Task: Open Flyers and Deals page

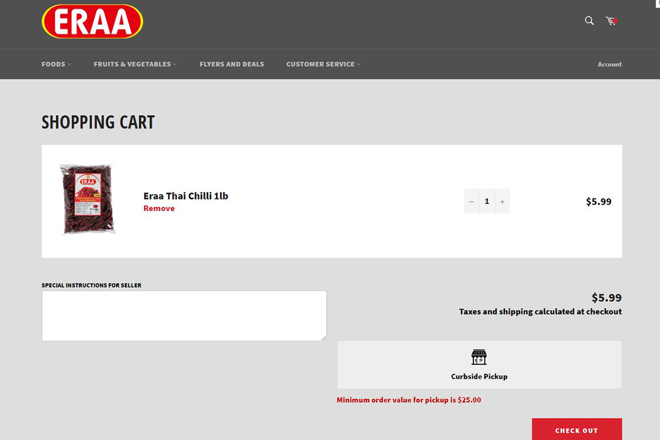Action: [x=232, y=64]
